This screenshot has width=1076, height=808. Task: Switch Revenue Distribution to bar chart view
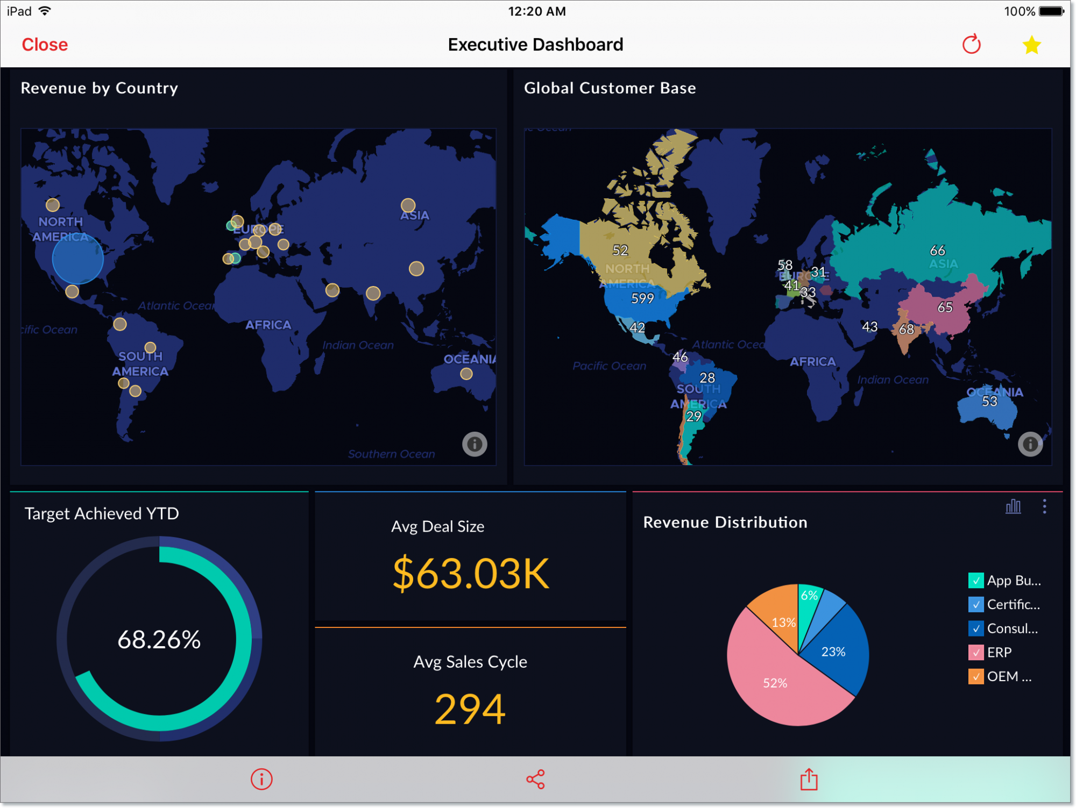[x=1014, y=506]
